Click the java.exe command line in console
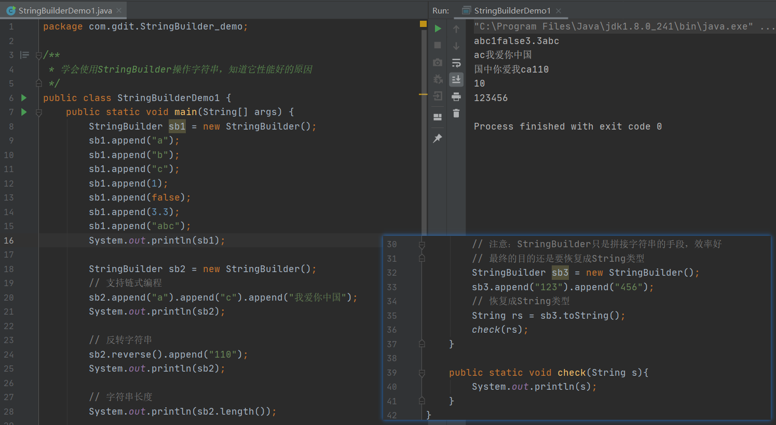 click(x=613, y=26)
